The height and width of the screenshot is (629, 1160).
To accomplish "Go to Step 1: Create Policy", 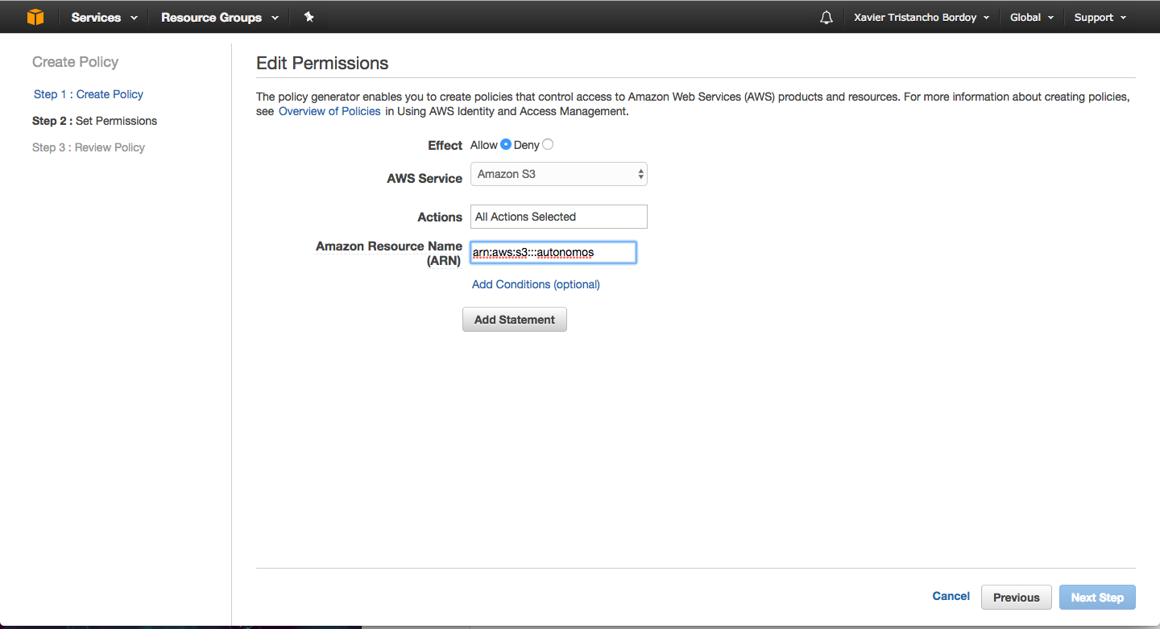I will 89,94.
